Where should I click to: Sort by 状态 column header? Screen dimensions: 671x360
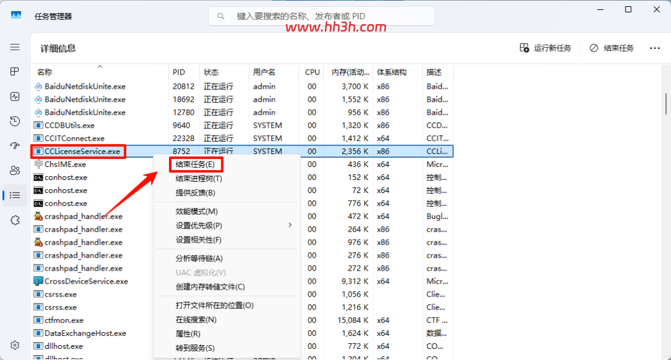tap(224, 72)
